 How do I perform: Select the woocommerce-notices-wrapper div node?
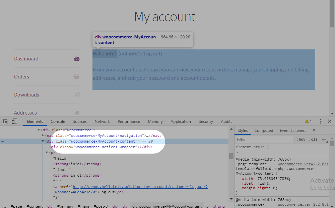tap(101, 147)
